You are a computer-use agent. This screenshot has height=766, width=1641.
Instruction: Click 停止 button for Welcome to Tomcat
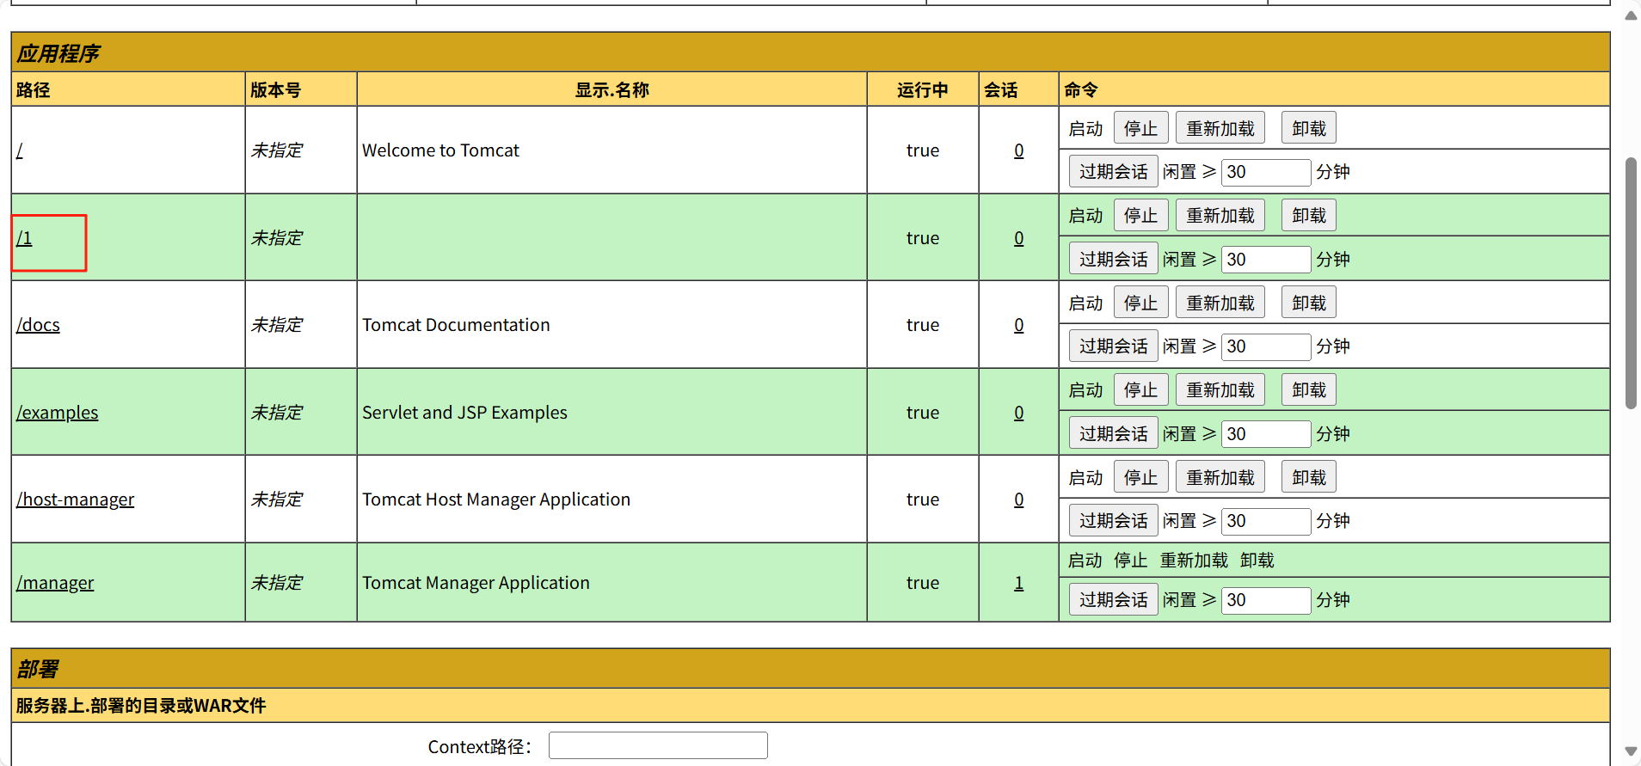pyautogui.click(x=1140, y=128)
